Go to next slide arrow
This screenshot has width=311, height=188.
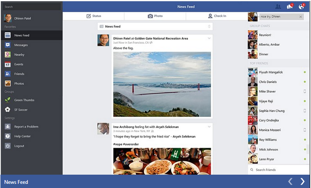point(302,181)
